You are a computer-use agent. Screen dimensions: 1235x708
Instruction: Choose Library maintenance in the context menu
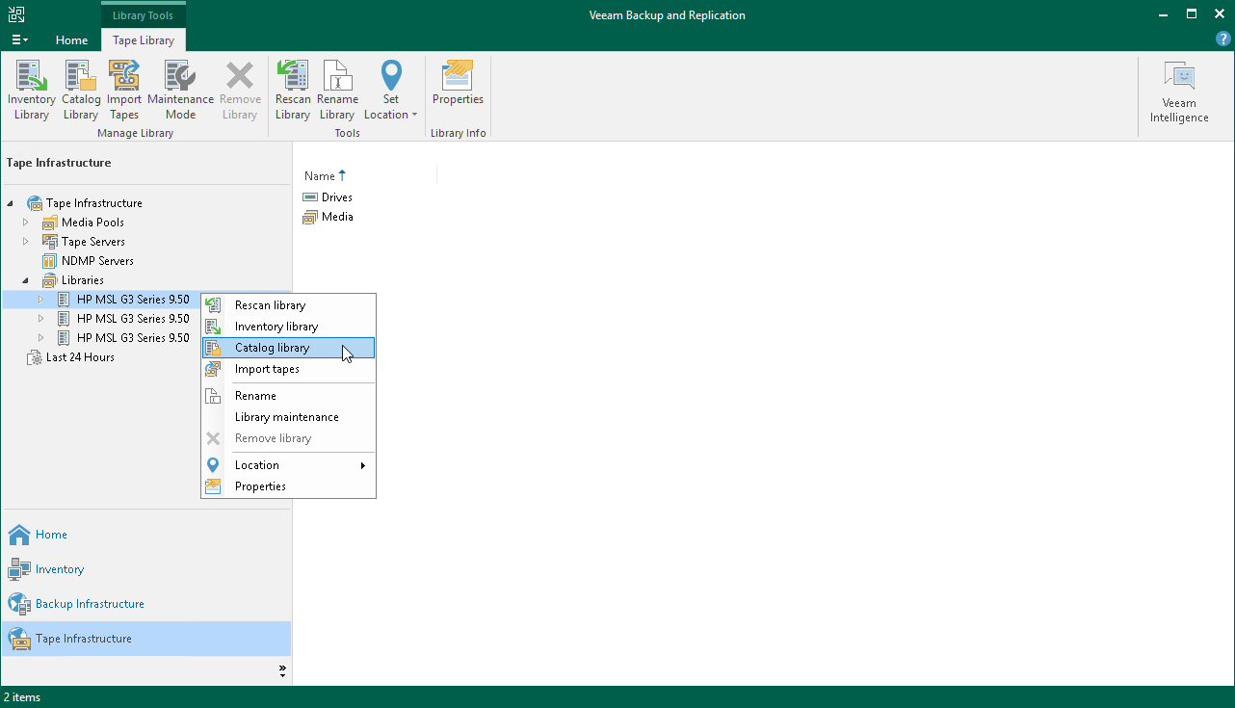click(288, 417)
